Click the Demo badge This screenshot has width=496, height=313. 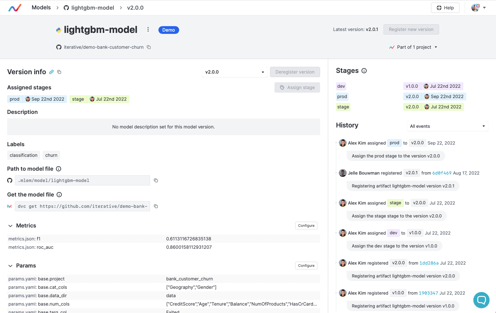168,30
